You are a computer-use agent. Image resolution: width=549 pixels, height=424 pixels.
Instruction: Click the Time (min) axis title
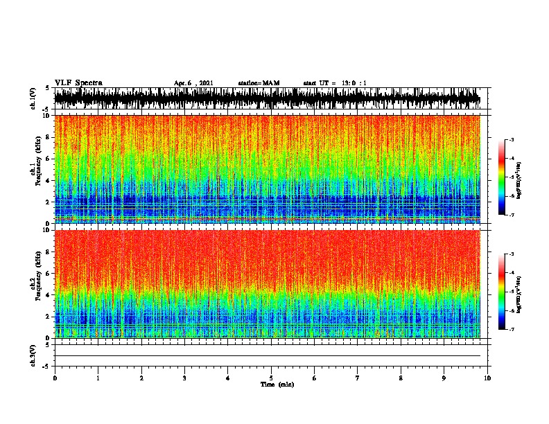pyautogui.click(x=277, y=385)
